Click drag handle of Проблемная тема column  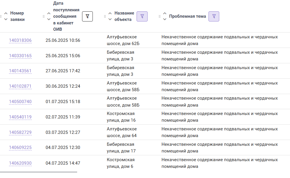[x=159, y=16]
